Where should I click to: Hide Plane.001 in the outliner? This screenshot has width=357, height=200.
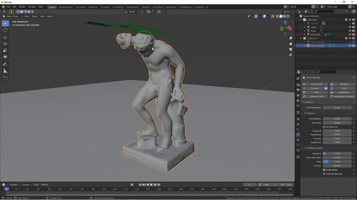point(350,34)
